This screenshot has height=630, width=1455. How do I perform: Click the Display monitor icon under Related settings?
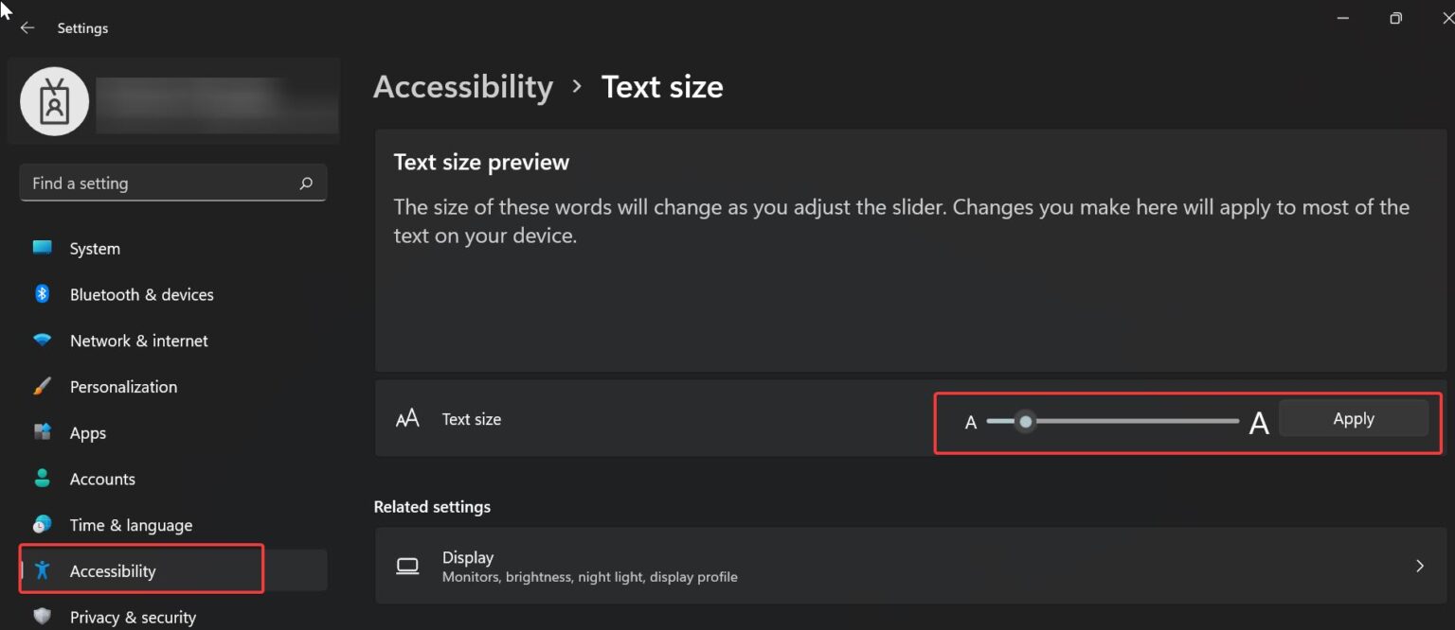tap(407, 565)
